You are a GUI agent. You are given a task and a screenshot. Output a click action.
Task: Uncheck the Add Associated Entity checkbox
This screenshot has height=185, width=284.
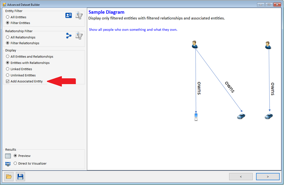(8, 82)
